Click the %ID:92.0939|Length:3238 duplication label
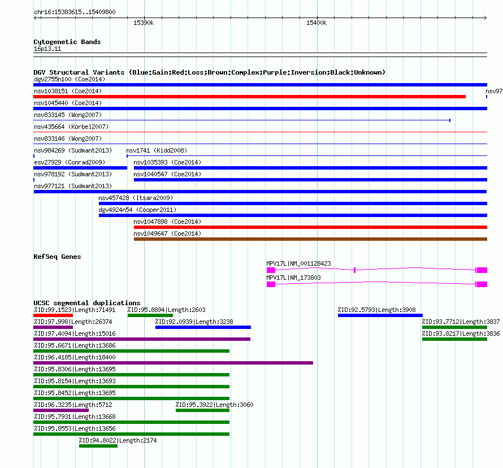This screenshot has height=468, width=503. [x=194, y=322]
